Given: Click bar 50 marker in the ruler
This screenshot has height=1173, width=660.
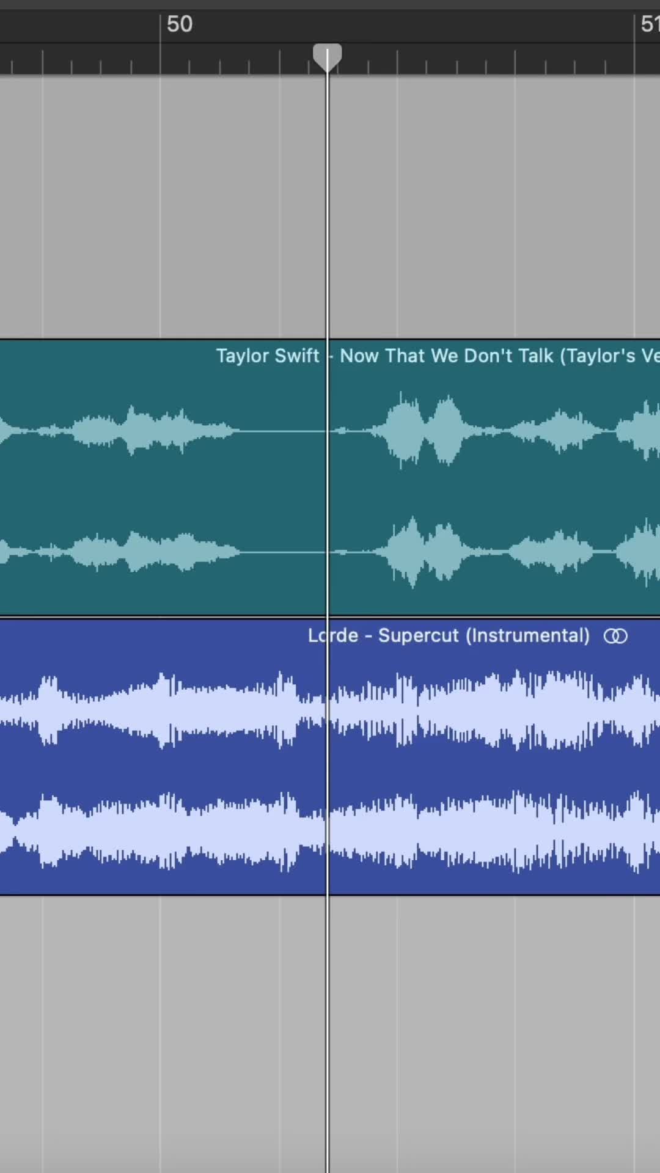Looking at the screenshot, I should tap(179, 24).
